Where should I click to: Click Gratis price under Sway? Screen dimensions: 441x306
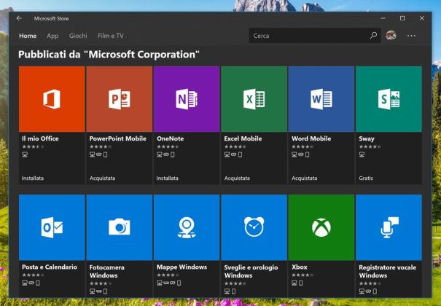366,178
